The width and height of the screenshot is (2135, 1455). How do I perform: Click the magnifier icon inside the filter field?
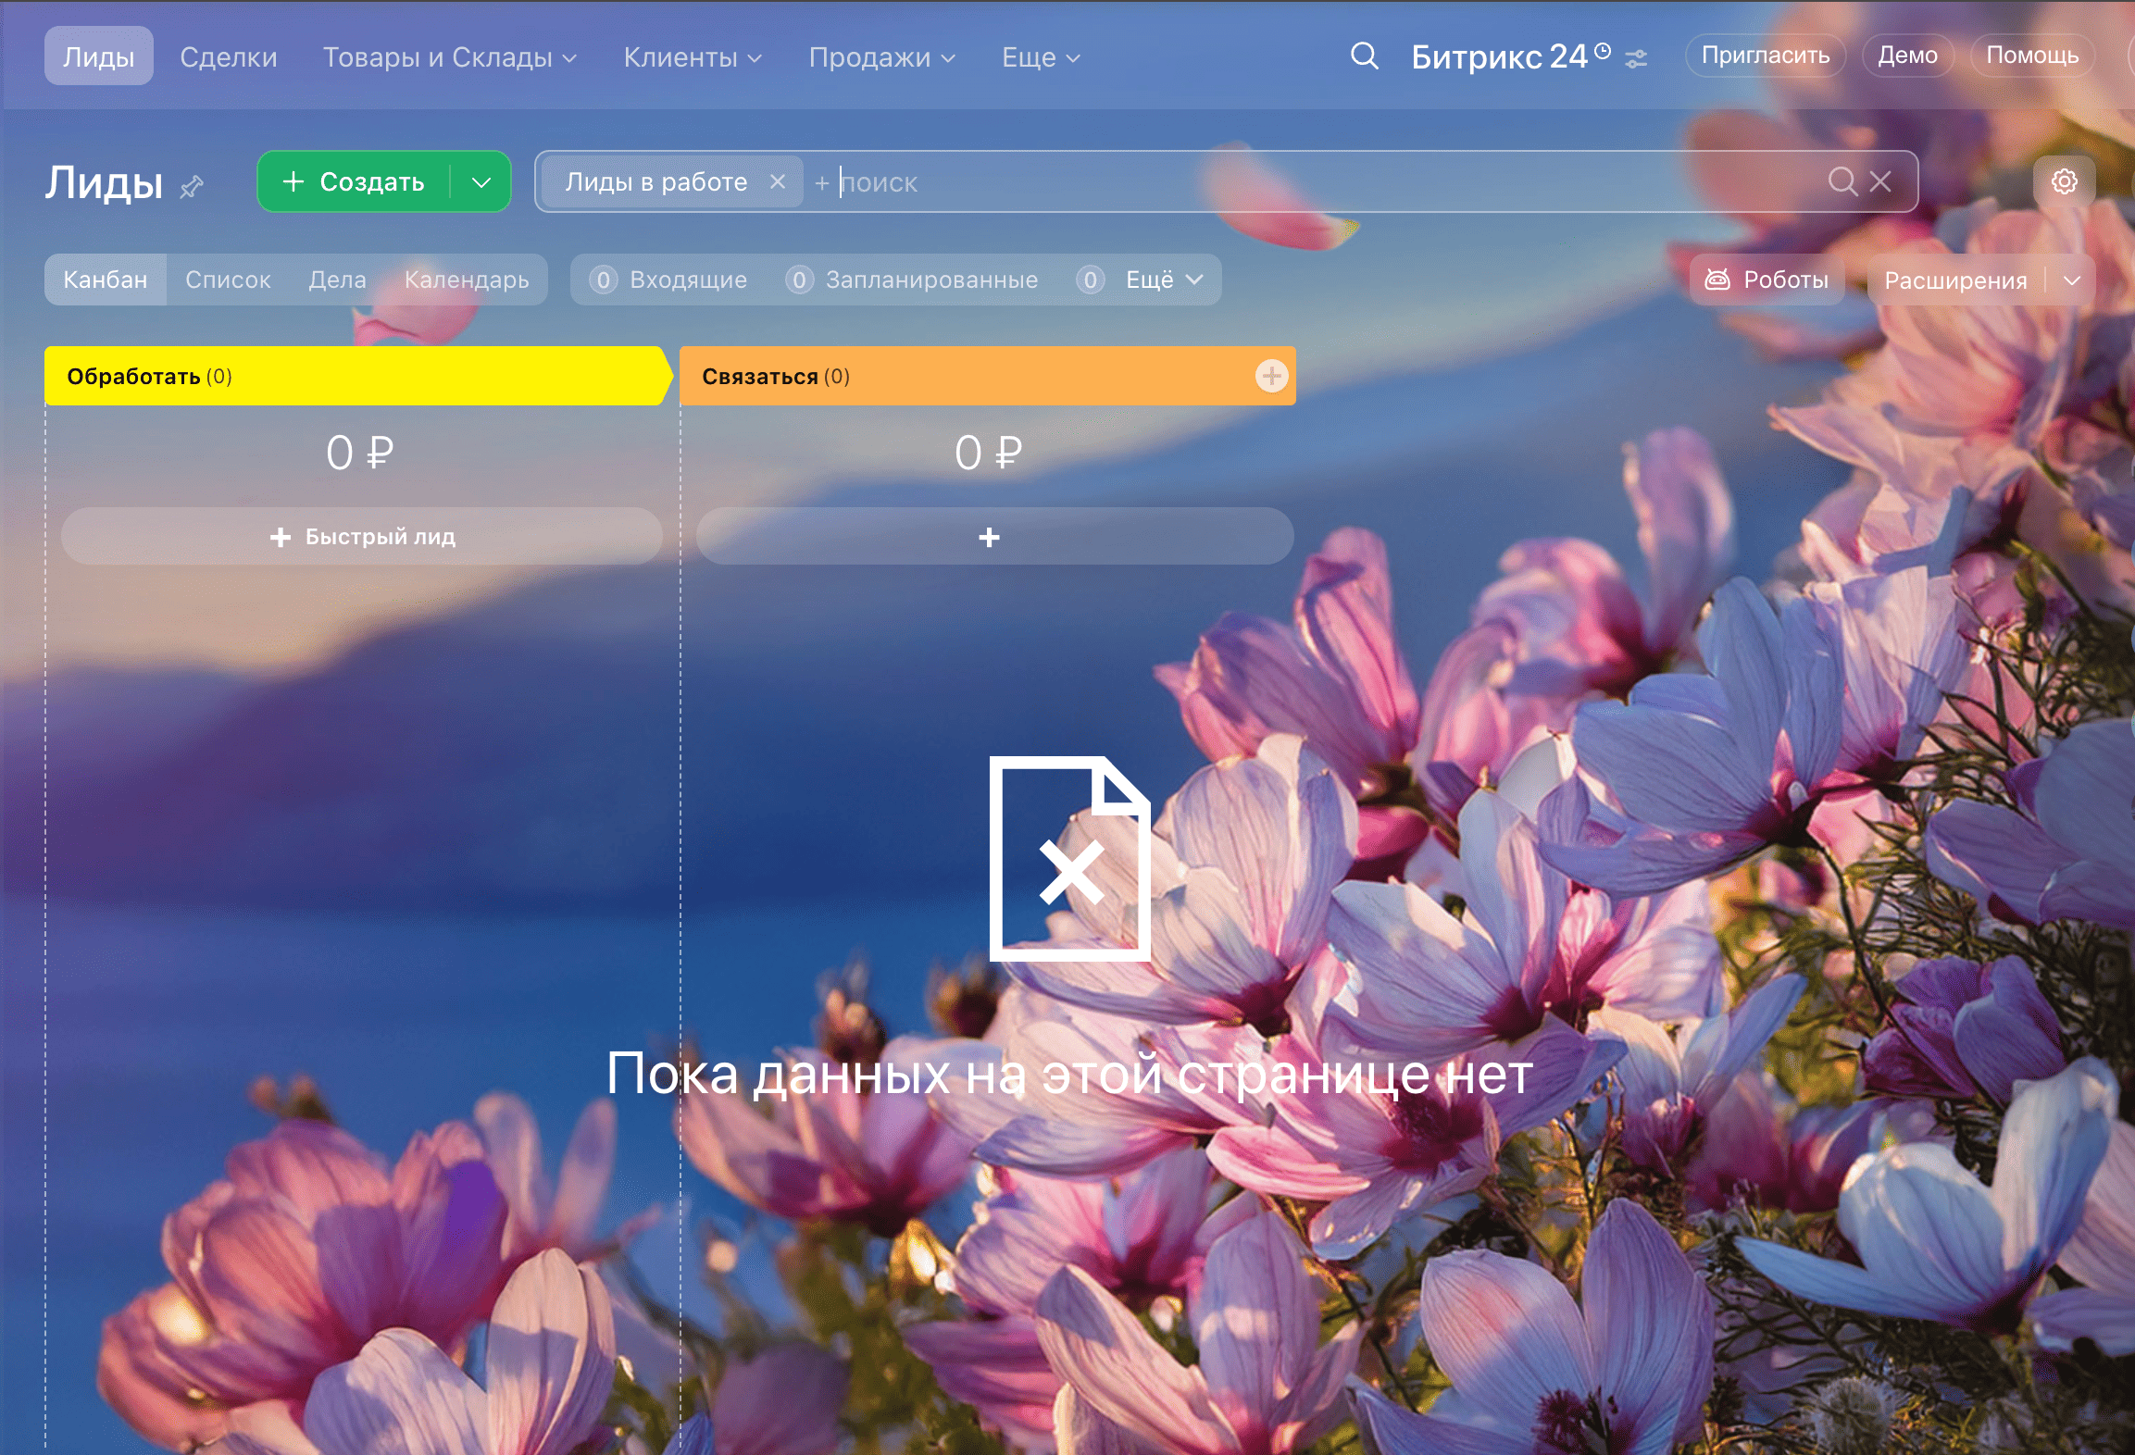[1842, 181]
